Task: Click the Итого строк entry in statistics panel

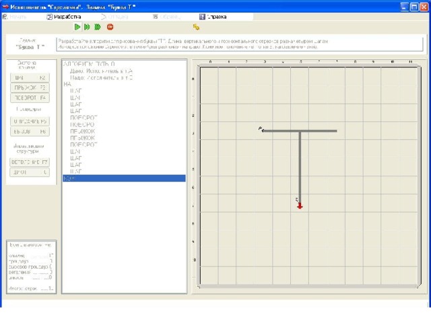Action: [x=31, y=289]
